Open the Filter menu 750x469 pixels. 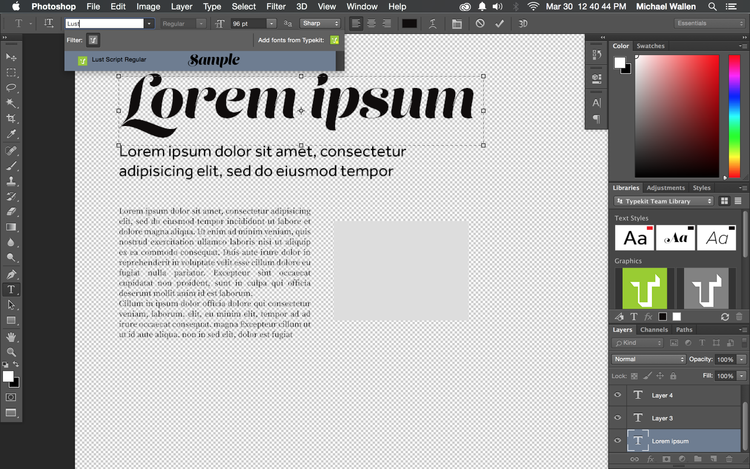tap(276, 7)
